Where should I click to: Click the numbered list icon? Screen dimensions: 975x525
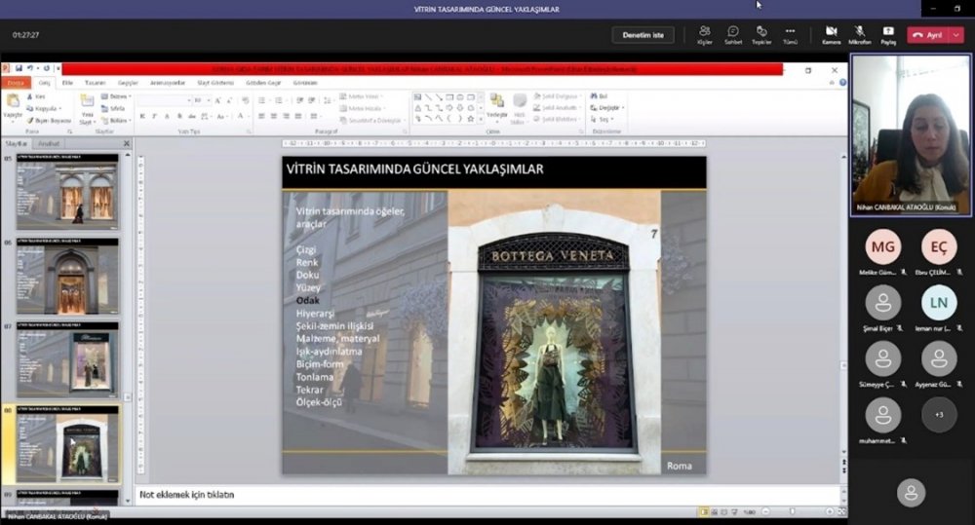280,100
